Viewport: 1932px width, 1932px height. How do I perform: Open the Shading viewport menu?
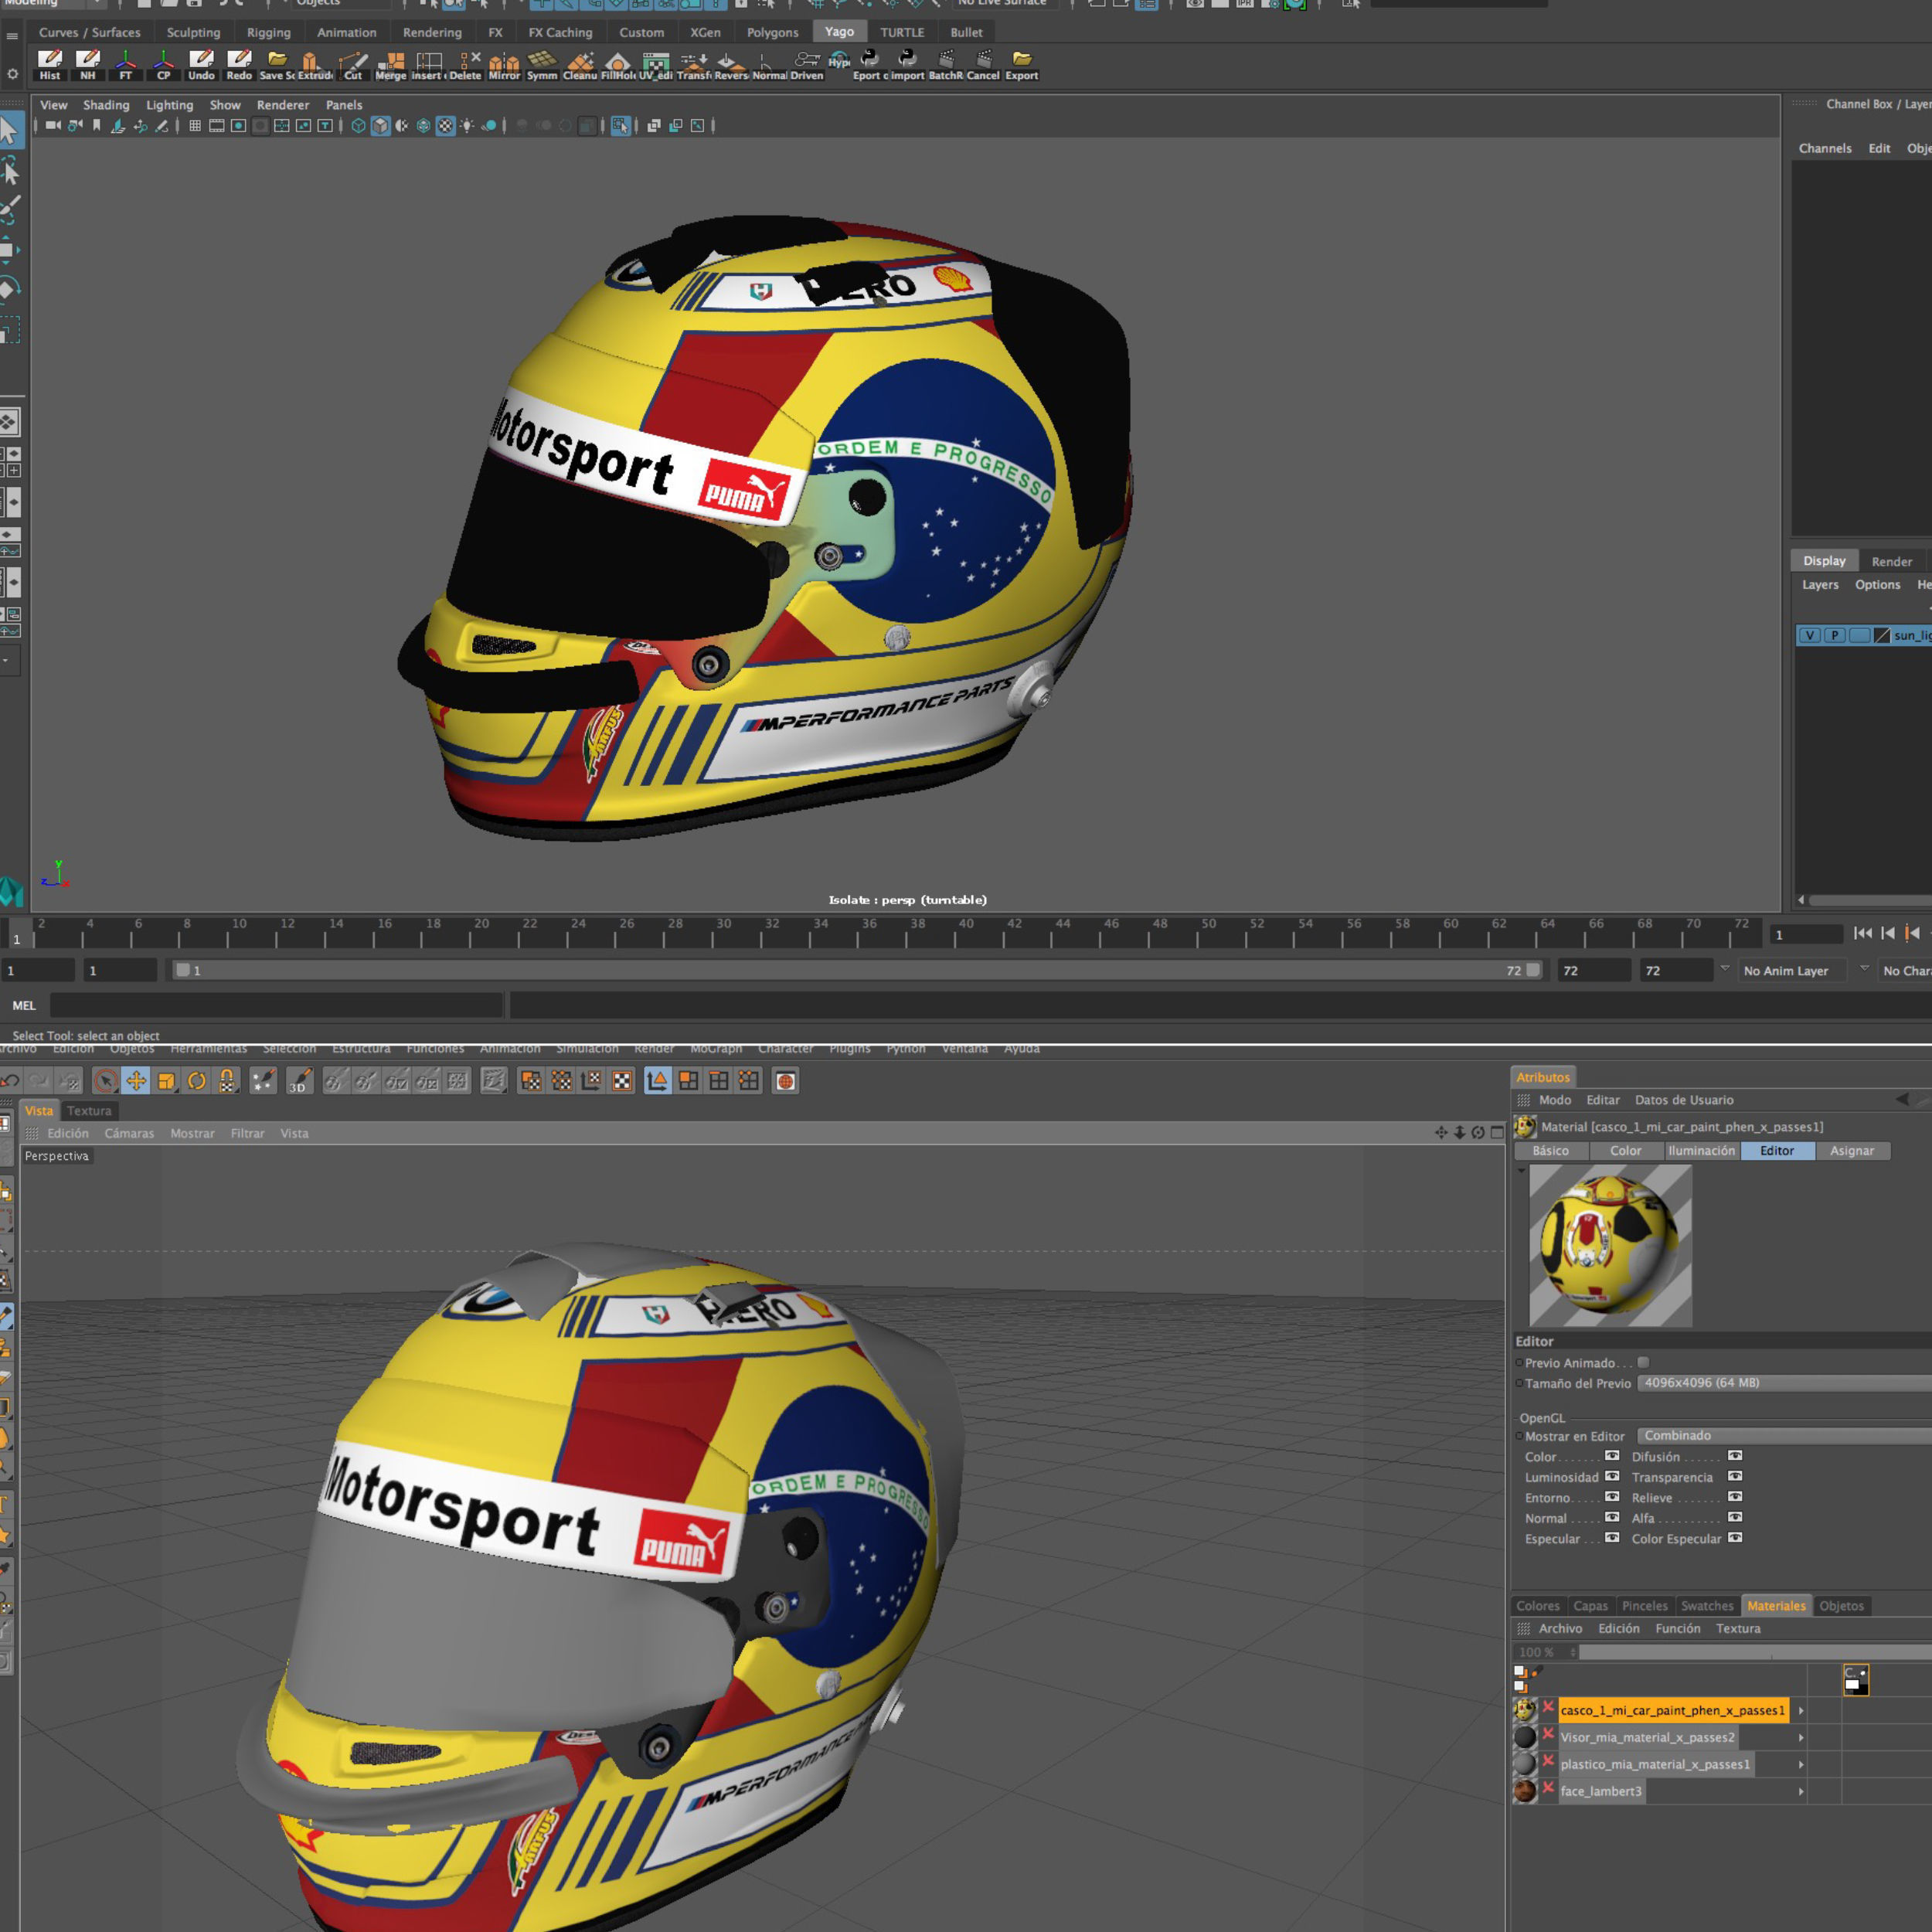(x=106, y=105)
